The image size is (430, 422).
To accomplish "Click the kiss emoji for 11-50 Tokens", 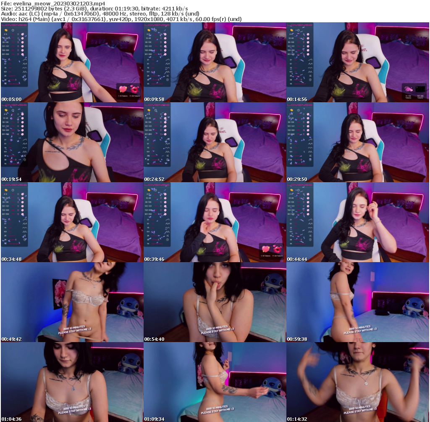I will point(135,90).
